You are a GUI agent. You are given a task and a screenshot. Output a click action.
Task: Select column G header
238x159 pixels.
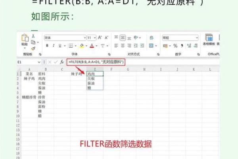point(128,70)
